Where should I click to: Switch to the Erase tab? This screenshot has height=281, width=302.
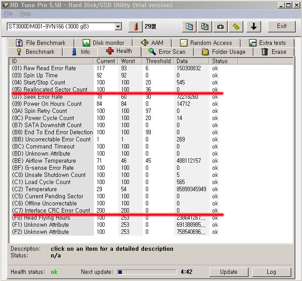(x=274, y=52)
